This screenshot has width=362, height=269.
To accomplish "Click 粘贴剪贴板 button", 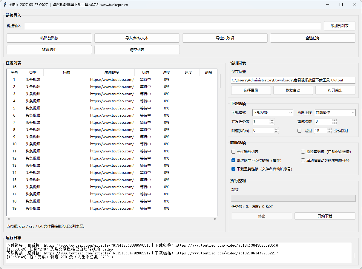I will click(49, 38).
